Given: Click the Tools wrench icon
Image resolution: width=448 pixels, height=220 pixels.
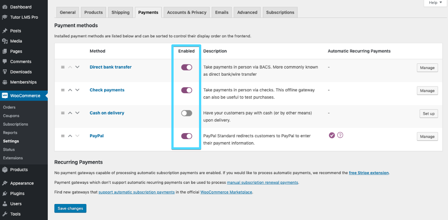Looking at the screenshot, I should point(5,214).
